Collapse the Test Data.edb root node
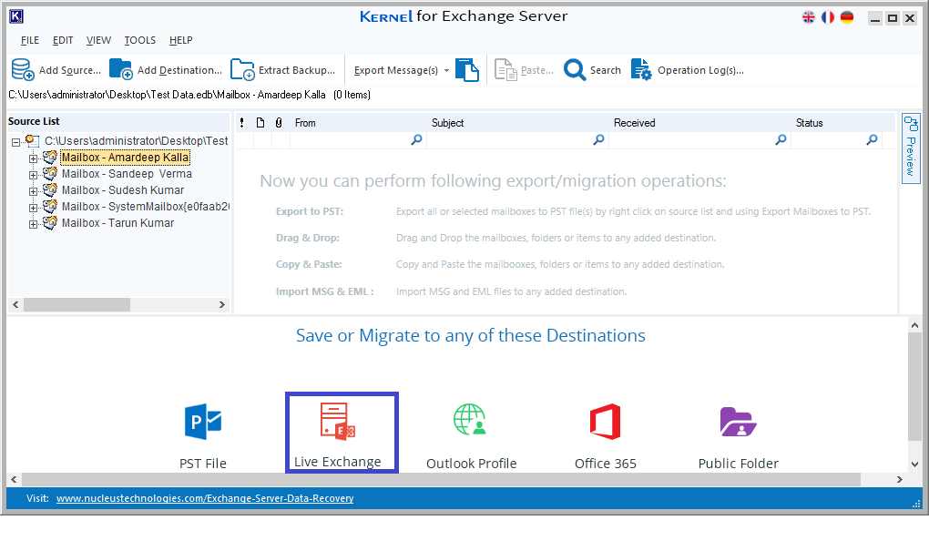 coord(16,142)
